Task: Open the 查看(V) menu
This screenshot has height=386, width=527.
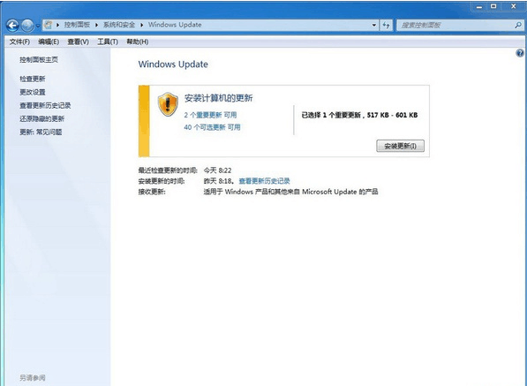Action: [78, 42]
